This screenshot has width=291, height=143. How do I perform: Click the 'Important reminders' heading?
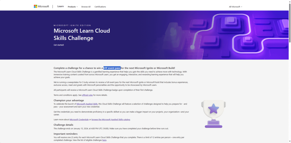[66, 134]
